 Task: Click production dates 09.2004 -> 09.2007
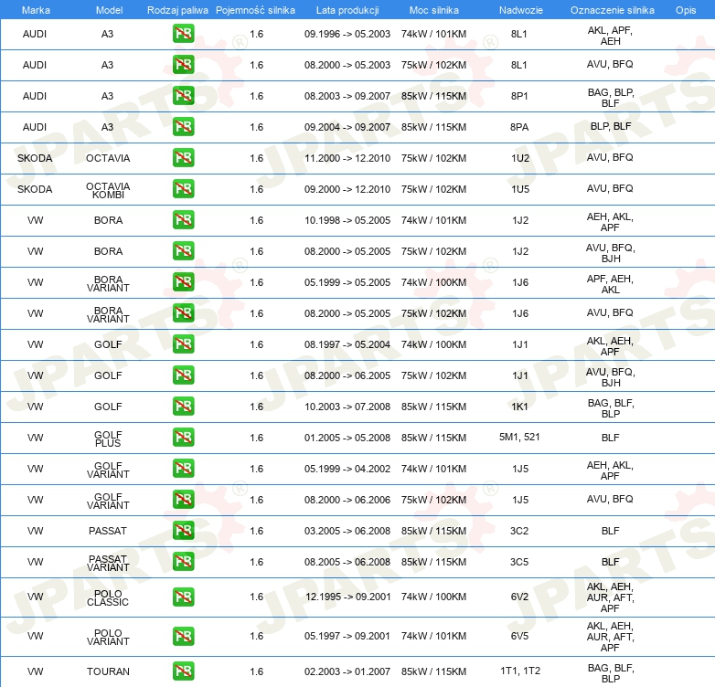[347, 127]
